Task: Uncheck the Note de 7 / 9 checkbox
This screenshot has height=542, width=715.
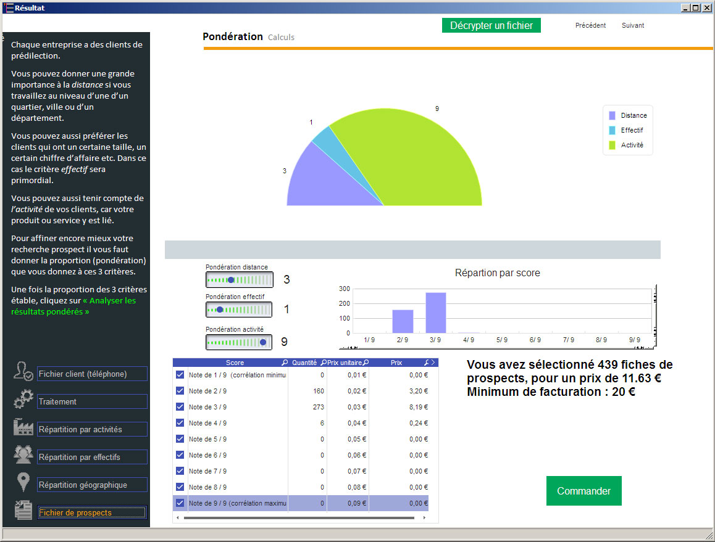Action: tap(180, 471)
